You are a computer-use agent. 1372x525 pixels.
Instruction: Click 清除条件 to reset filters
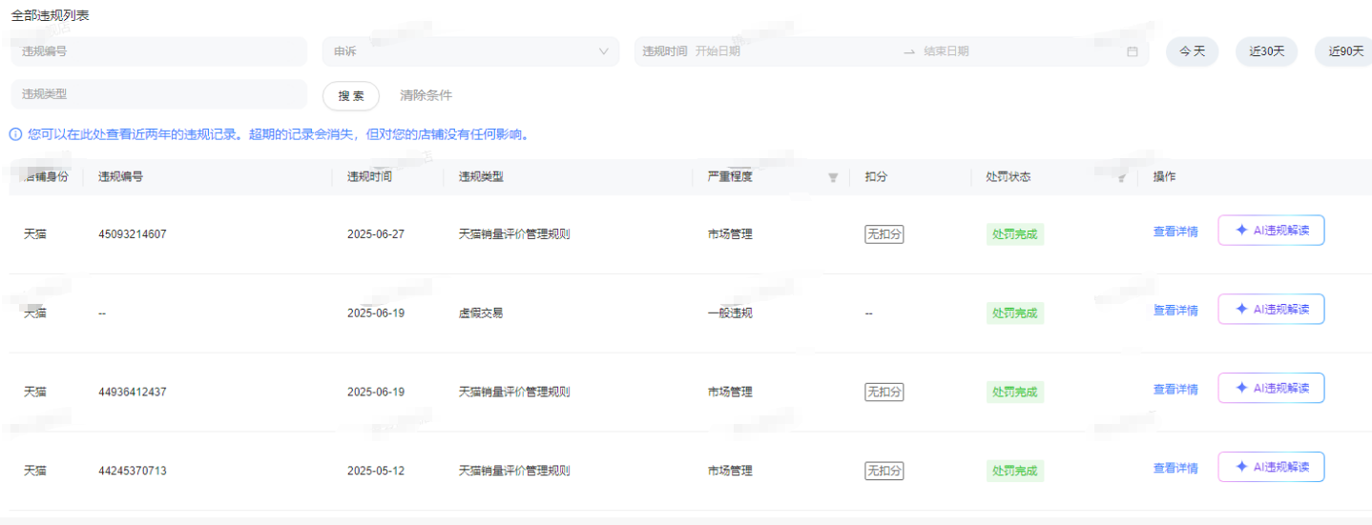coord(426,95)
